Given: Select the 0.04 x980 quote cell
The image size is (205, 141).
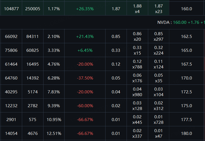Looking at the screenshot, I should 137,92.
